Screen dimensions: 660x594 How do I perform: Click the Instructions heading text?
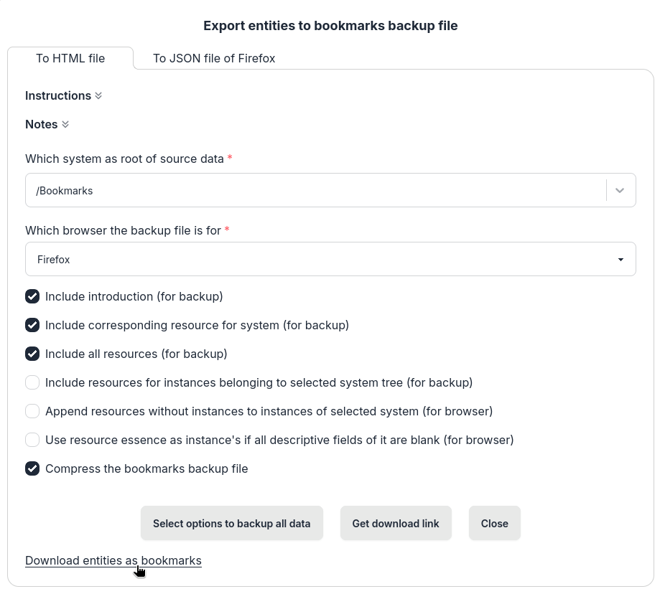(58, 96)
